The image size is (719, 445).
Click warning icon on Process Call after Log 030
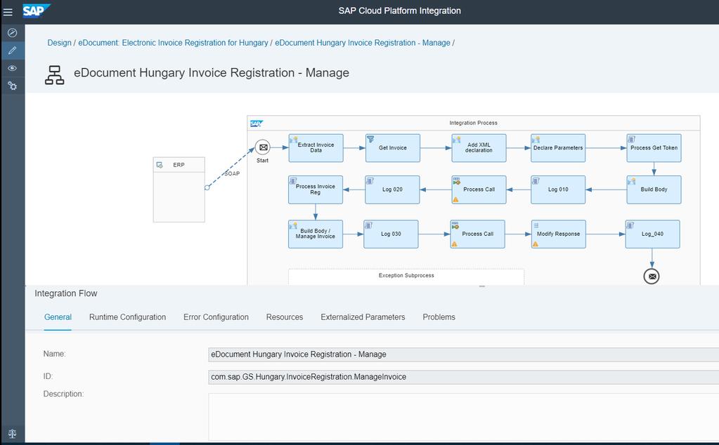click(455, 244)
